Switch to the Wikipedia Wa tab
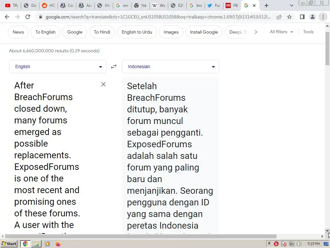 coord(159,5)
